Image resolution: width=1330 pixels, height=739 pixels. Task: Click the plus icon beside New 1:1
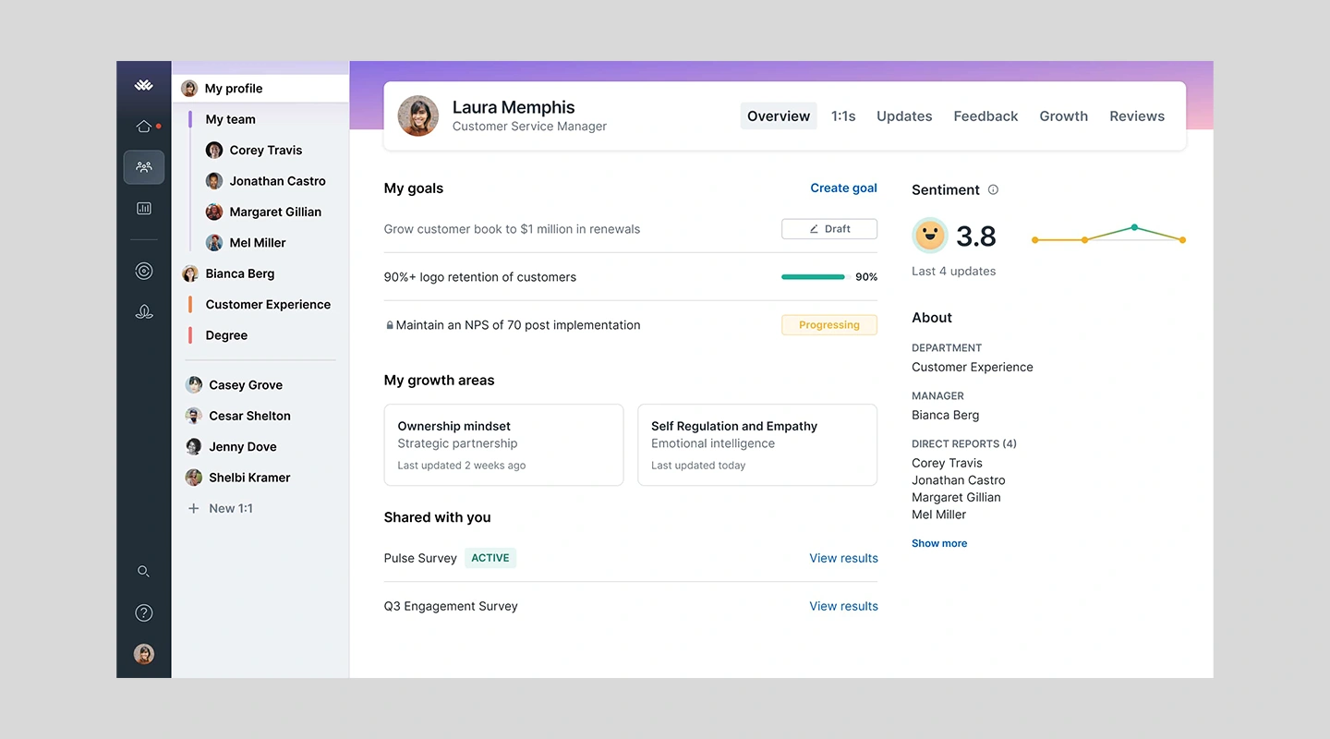pos(193,508)
